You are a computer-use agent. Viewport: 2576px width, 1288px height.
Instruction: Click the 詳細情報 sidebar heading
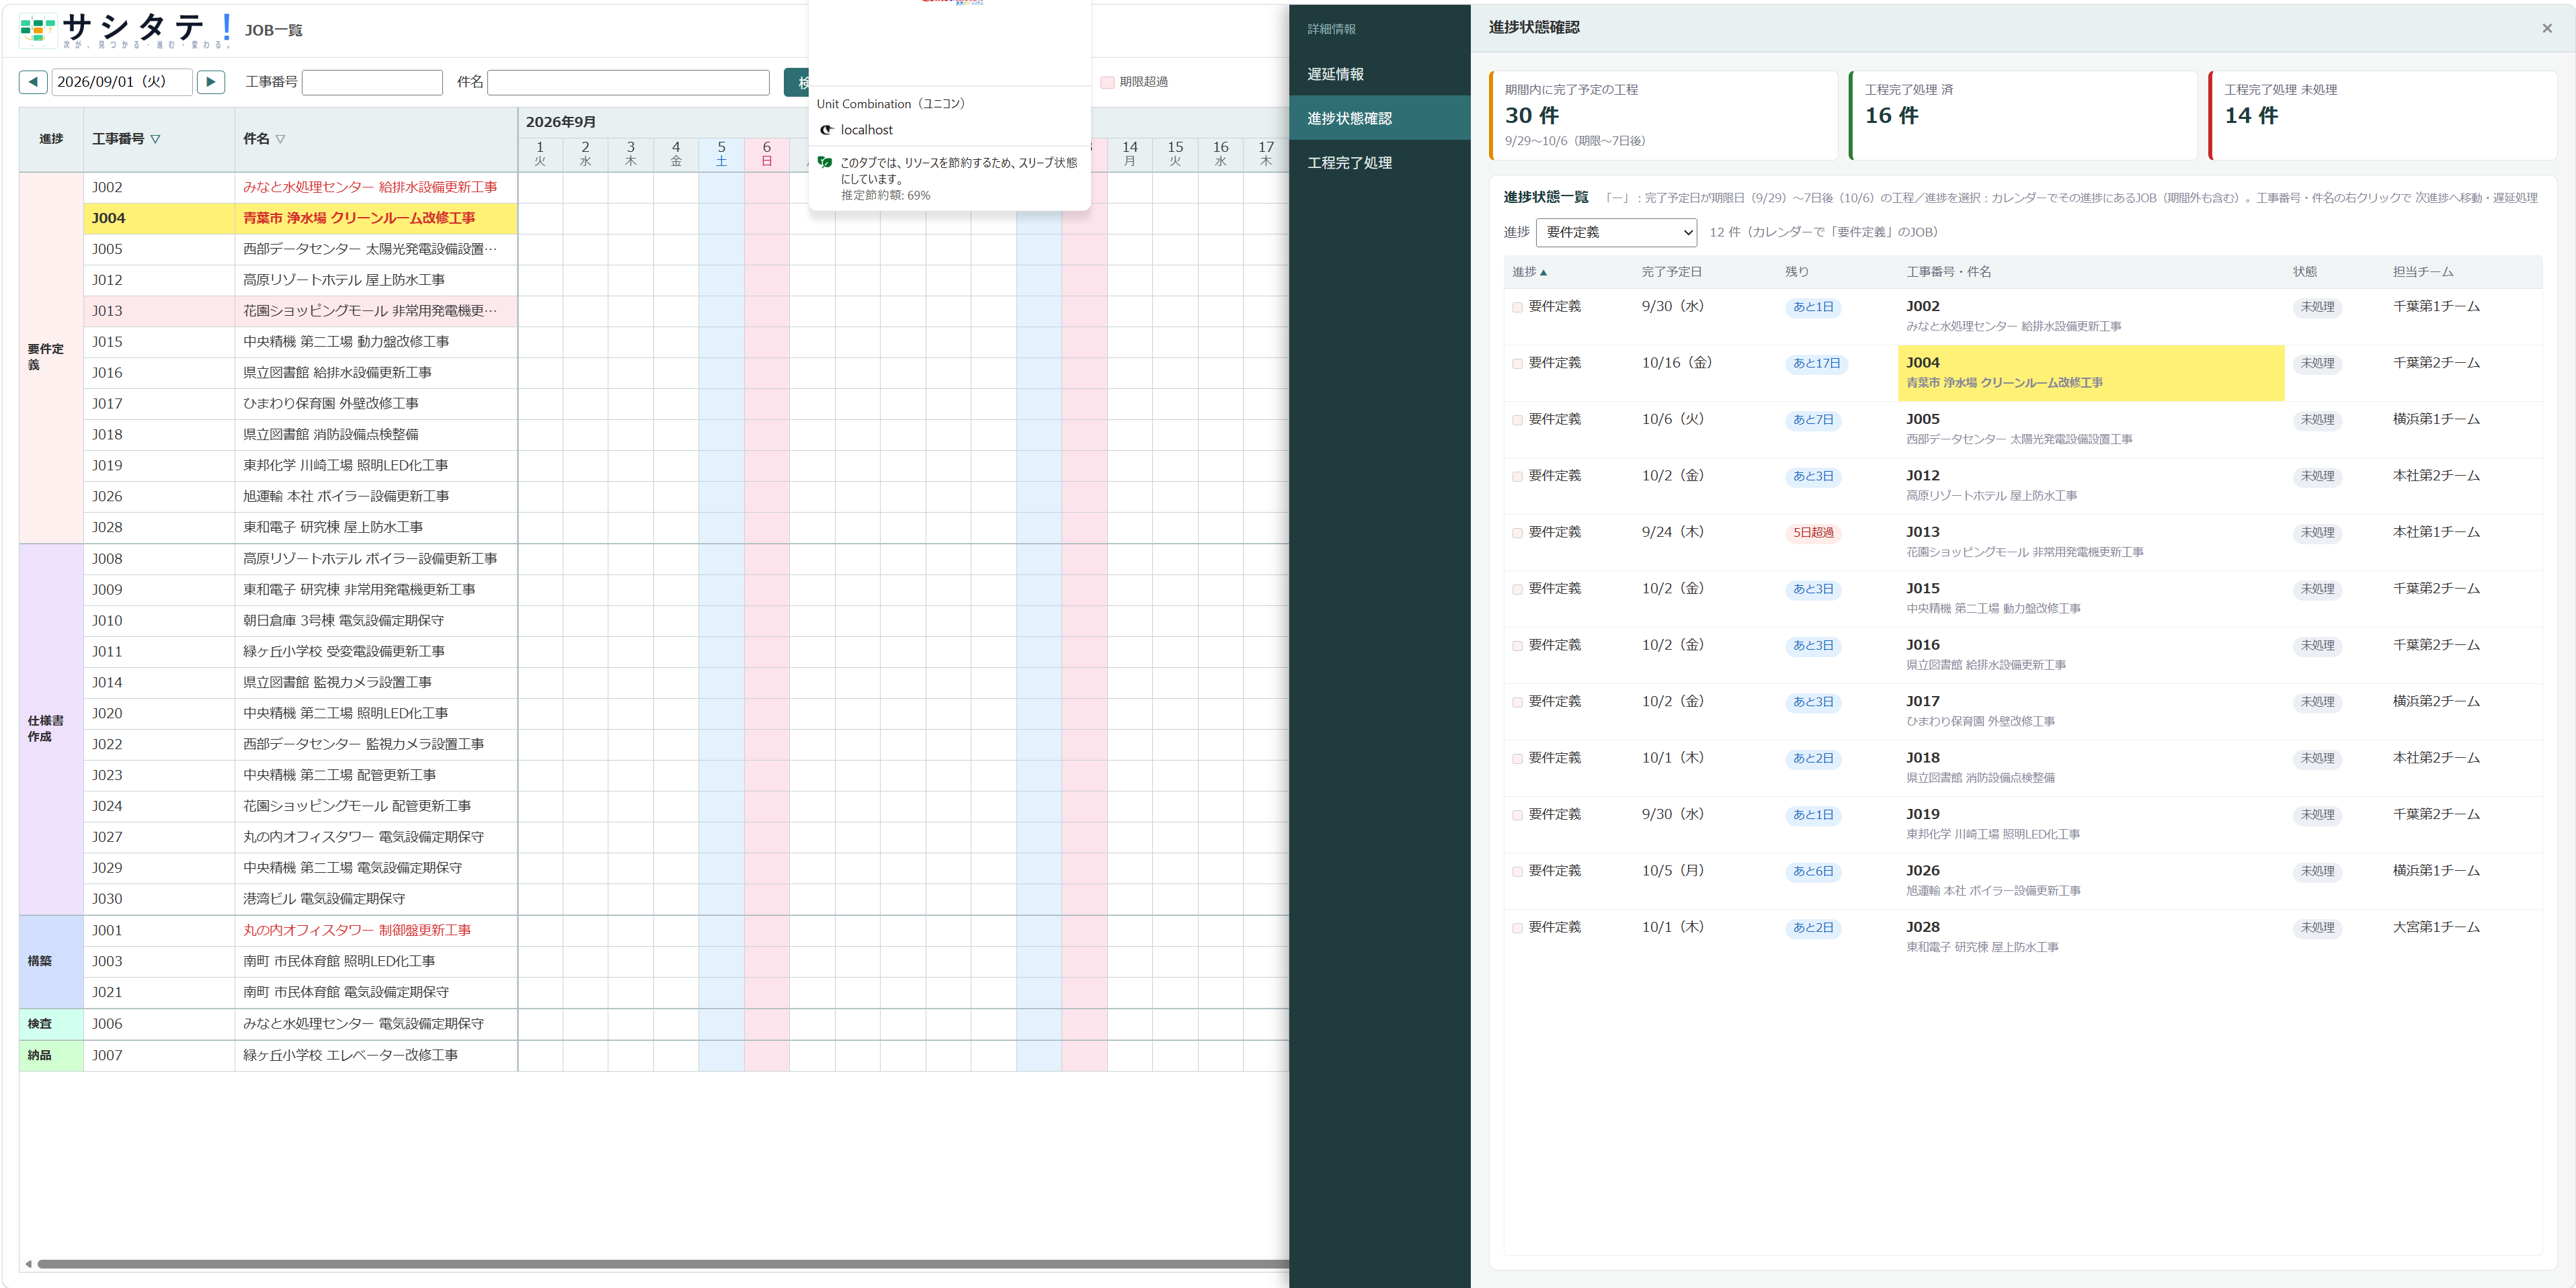(x=1331, y=29)
